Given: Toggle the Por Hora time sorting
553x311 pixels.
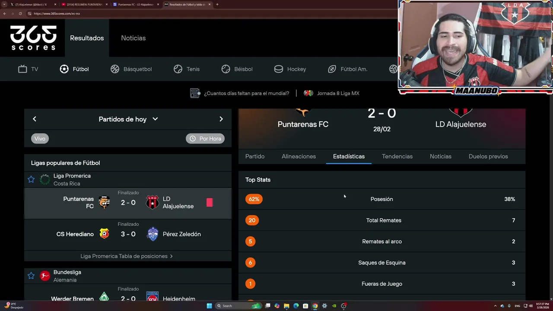Looking at the screenshot, I should [x=205, y=139].
